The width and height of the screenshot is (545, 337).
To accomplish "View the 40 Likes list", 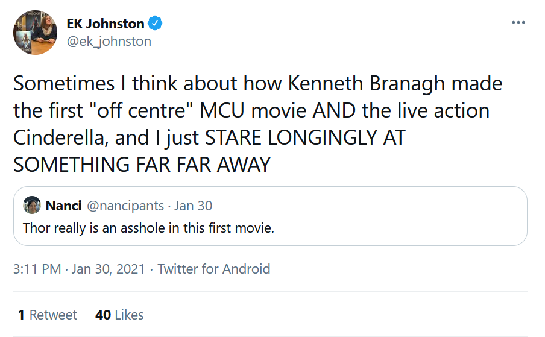I will [x=119, y=315].
